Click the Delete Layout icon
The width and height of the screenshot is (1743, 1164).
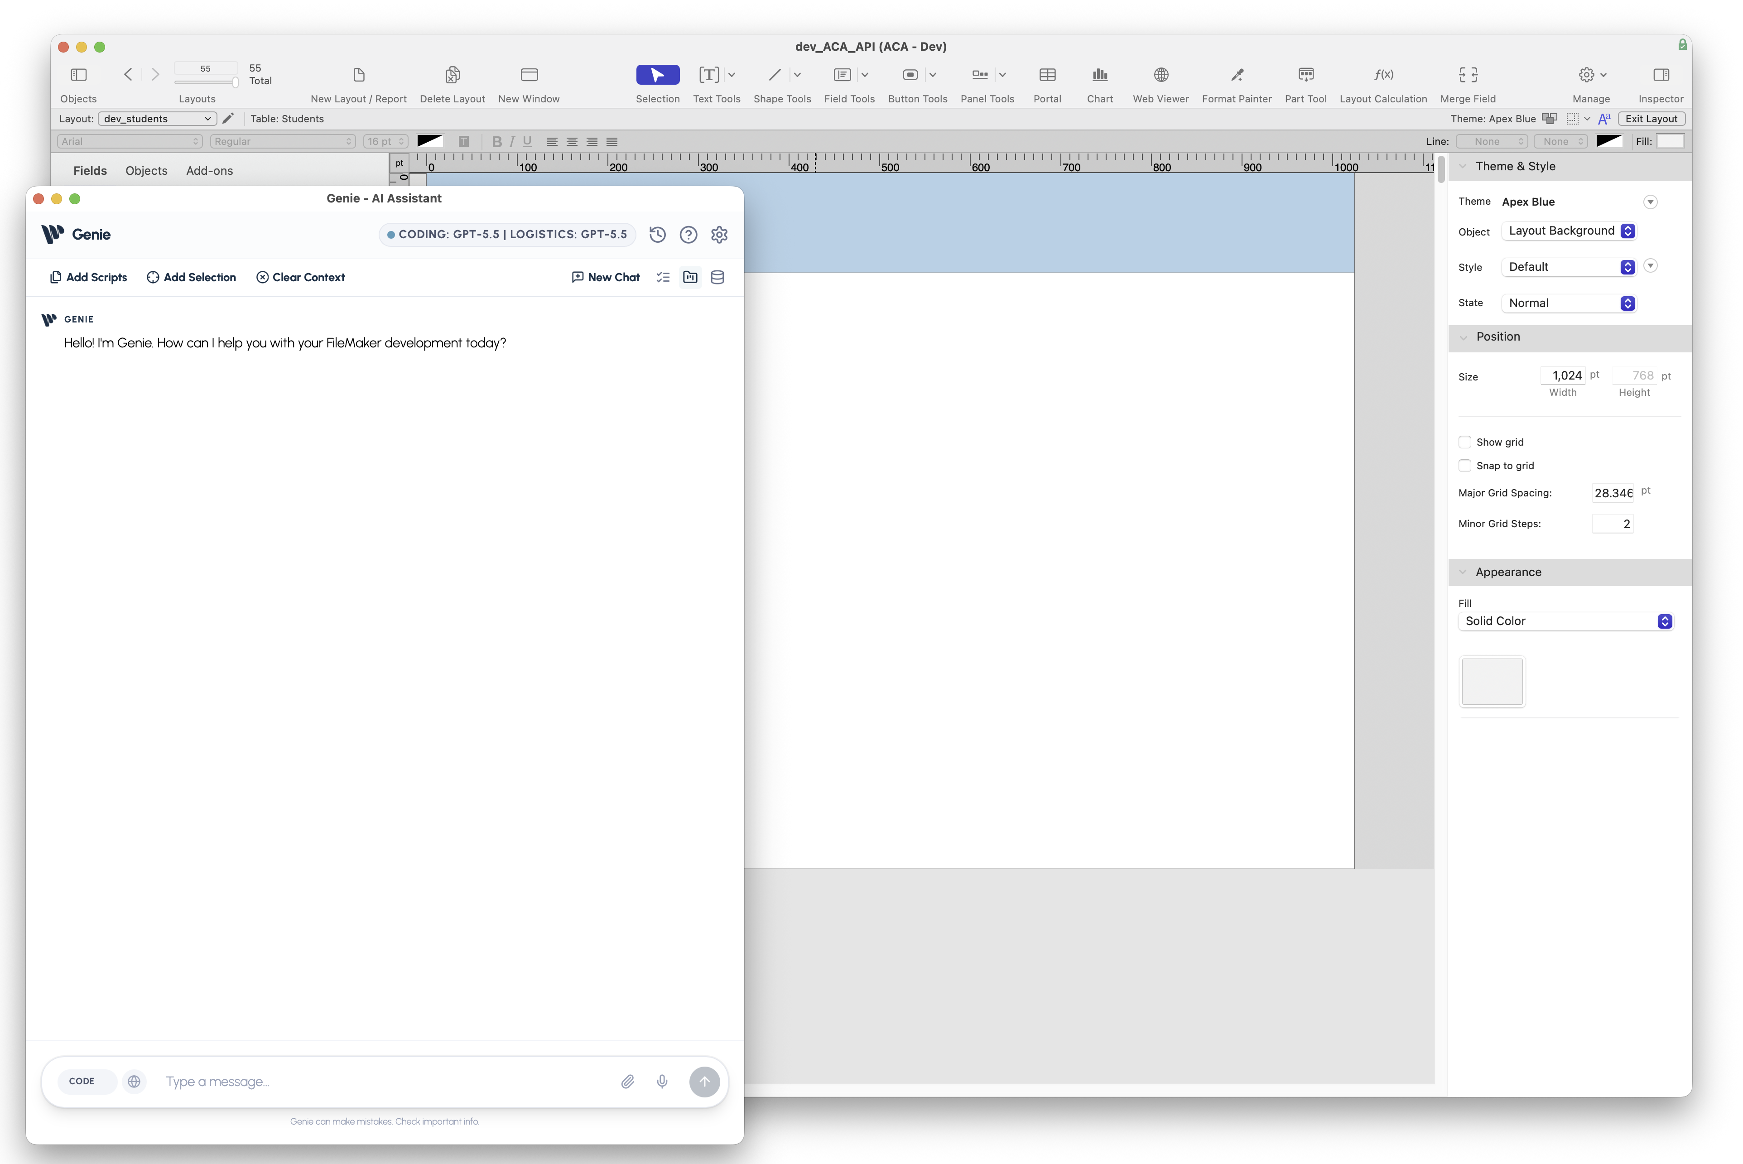(452, 75)
